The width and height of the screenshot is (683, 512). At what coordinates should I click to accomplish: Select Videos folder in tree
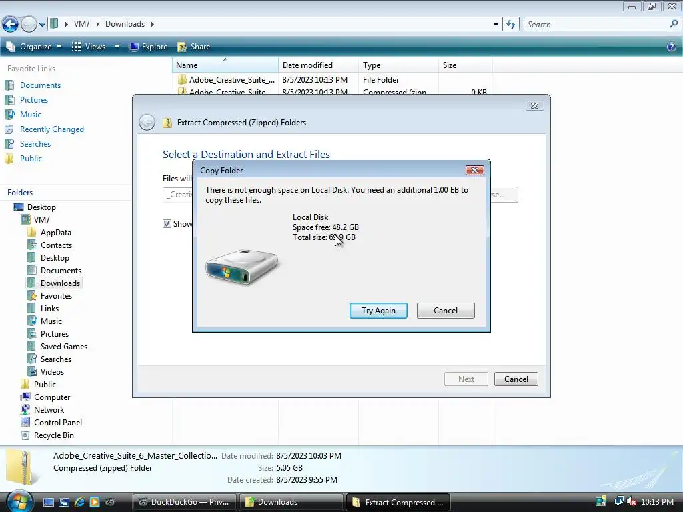52,372
